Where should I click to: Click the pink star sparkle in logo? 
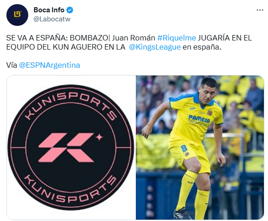pyautogui.click(x=99, y=137)
